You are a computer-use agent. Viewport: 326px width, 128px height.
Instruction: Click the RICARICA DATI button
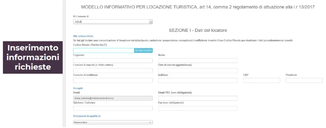point(144,51)
